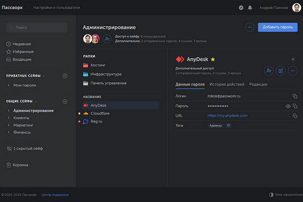Click the itdesk@passwork.ru login value
Screen dimensions: 303x202
coord(224,96)
